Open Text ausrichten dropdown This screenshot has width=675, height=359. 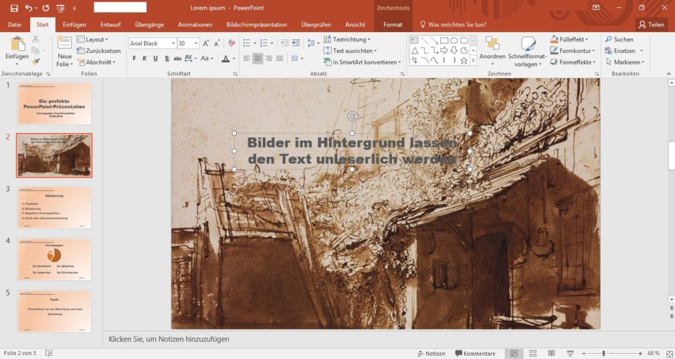(350, 51)
